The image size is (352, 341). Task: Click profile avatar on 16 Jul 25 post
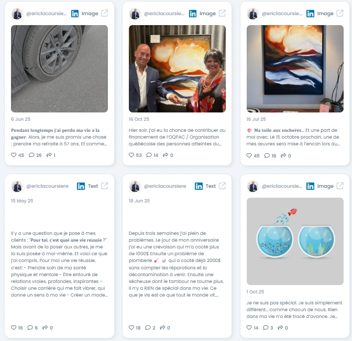coord(253,14)
